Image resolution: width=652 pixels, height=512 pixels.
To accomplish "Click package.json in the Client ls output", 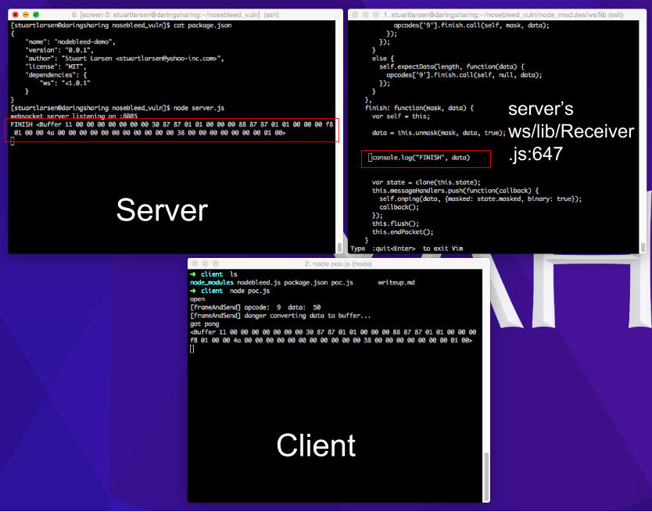I will pyautogui.click(x=306, y=282).
